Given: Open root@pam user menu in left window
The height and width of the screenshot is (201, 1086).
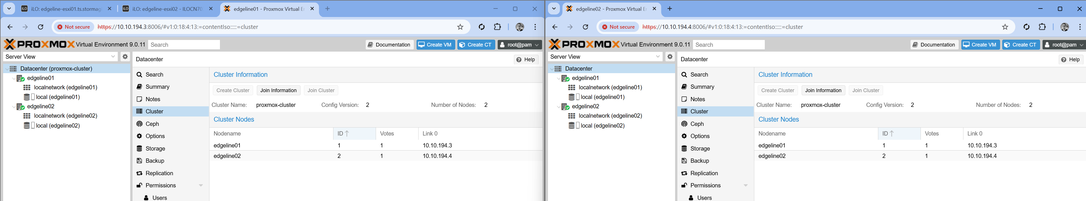Looking at the screenshot, I should [x=519, y=45].
